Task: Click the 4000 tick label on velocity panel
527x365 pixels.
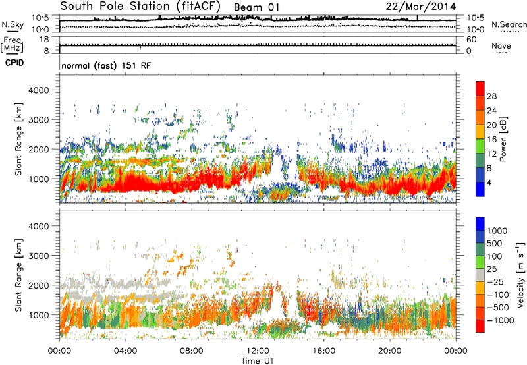Action: pyautogui.click(x=39, y=227)
